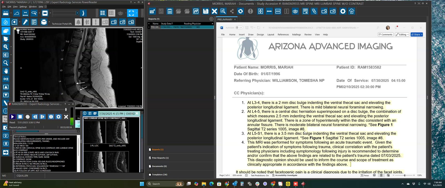Open the Windows Start menu
The height and width of the screenshot is (188, 445).
(142, 184)
